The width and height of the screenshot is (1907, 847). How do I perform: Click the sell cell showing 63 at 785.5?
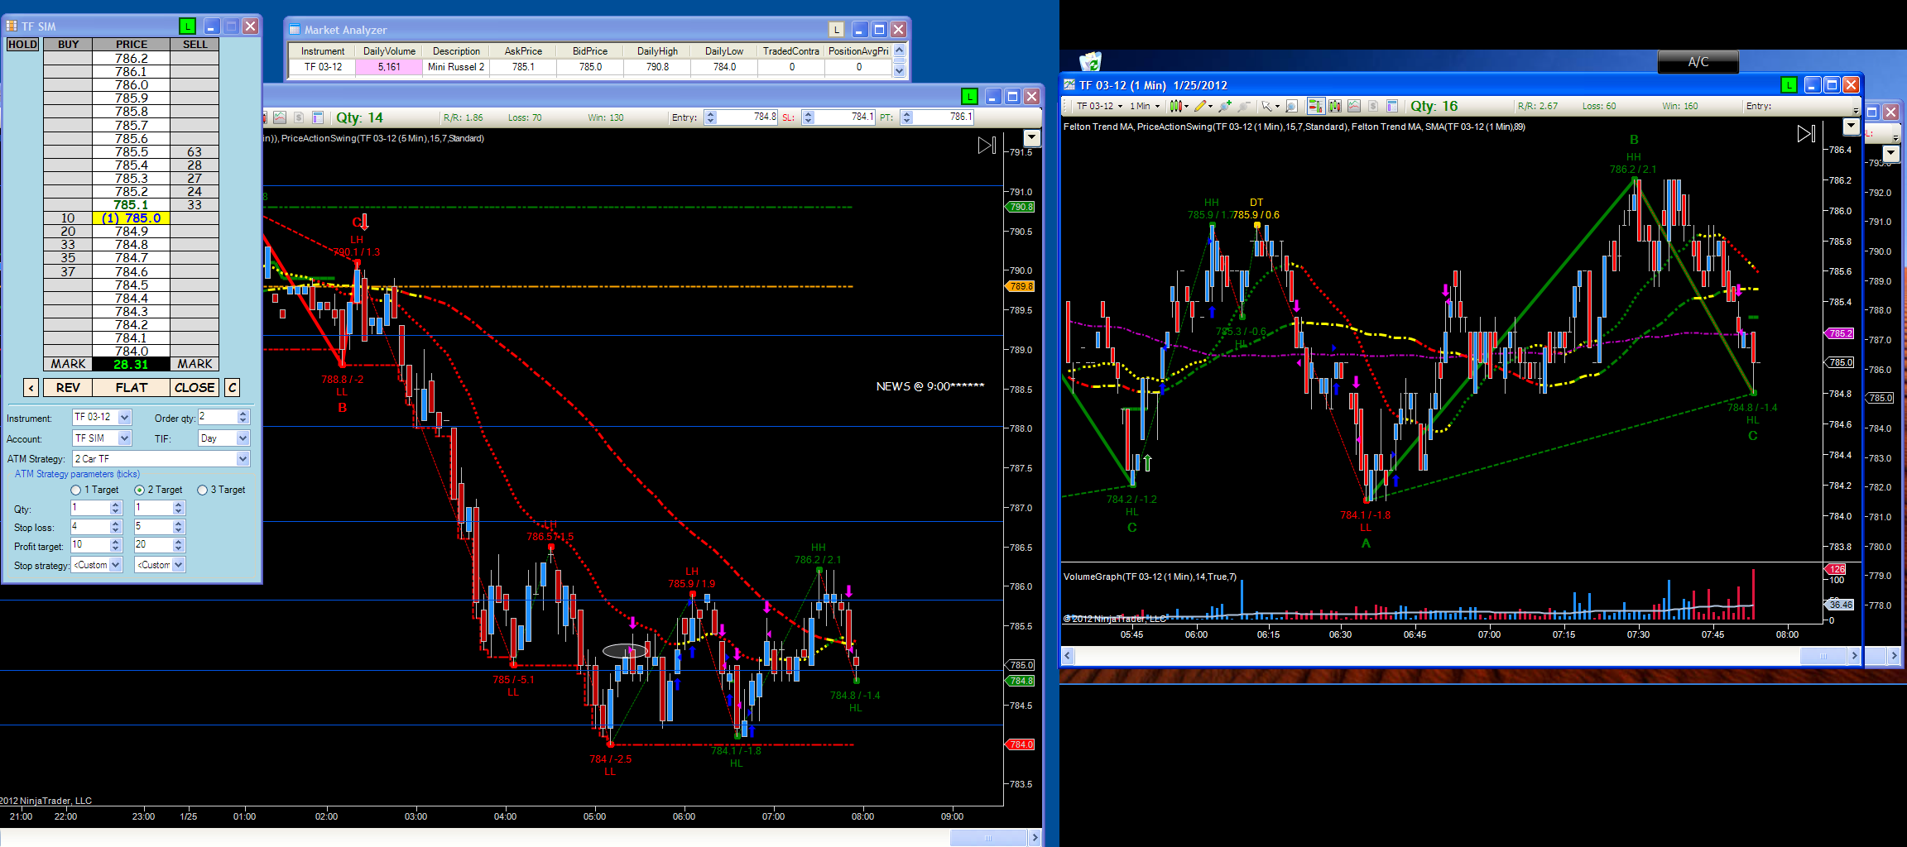(195, 152)
